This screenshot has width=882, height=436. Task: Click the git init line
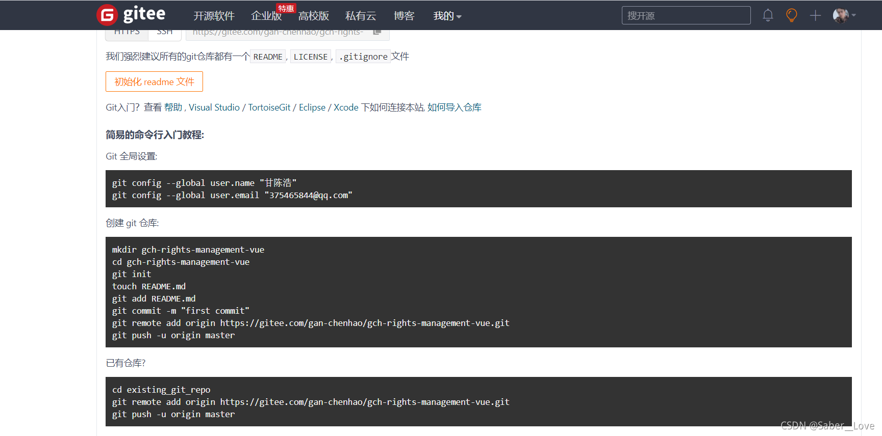132,274
